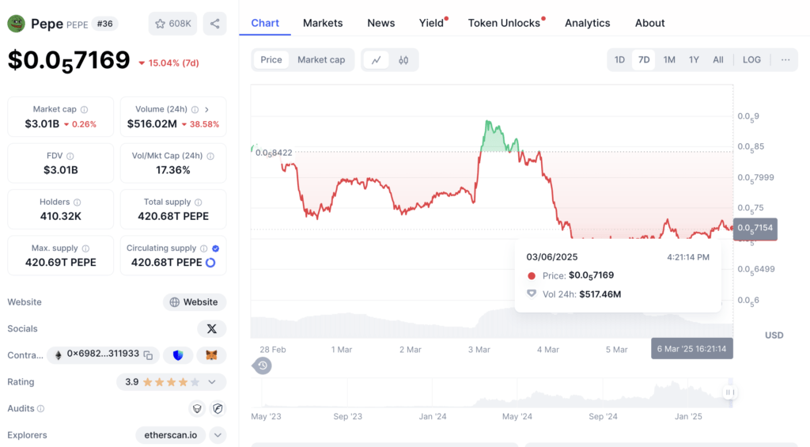
Task: Expand the Explorers dropdown chevron
Action: tap(218, 435)
